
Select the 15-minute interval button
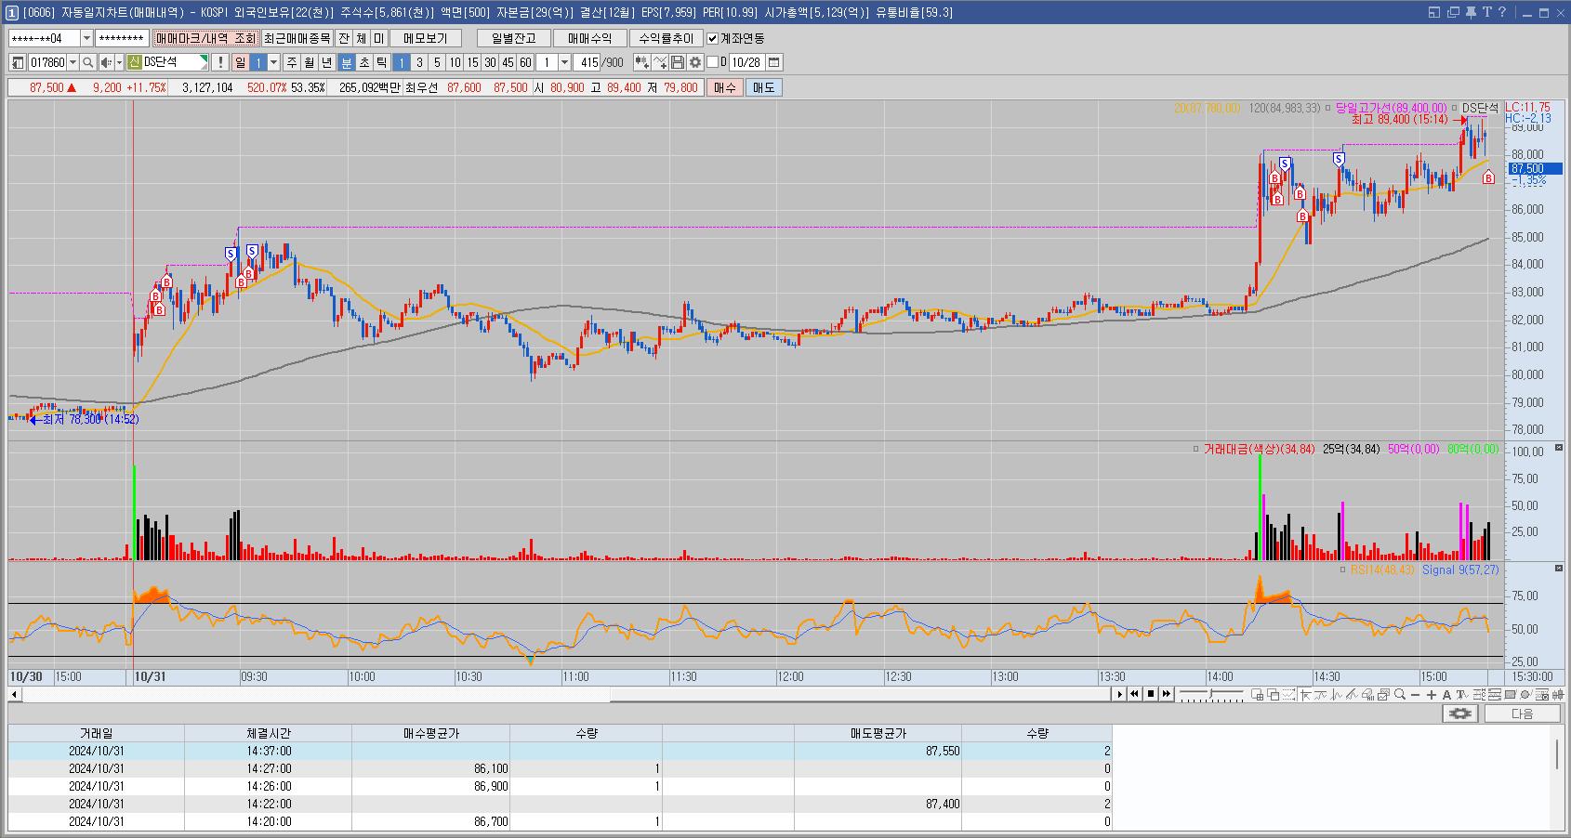(472, 62)
